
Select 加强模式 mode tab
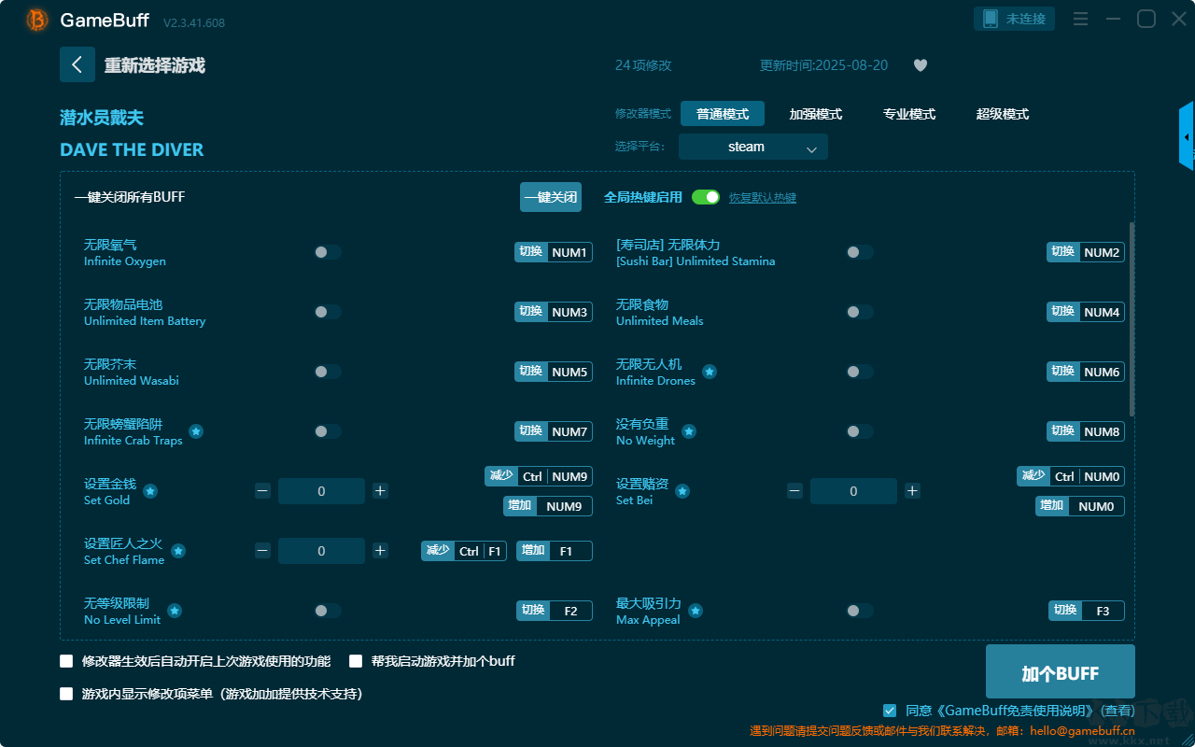click(x=816, y=114)
